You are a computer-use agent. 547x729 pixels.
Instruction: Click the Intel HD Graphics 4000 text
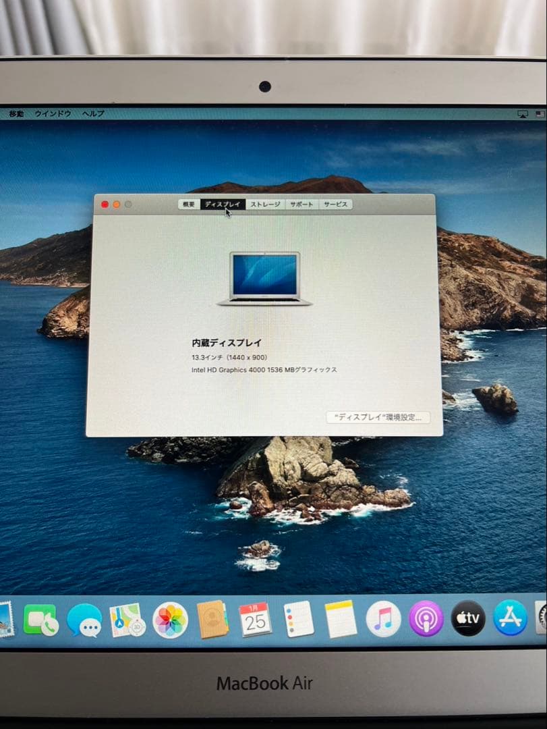pyautogui.click(x=264, y=370)
